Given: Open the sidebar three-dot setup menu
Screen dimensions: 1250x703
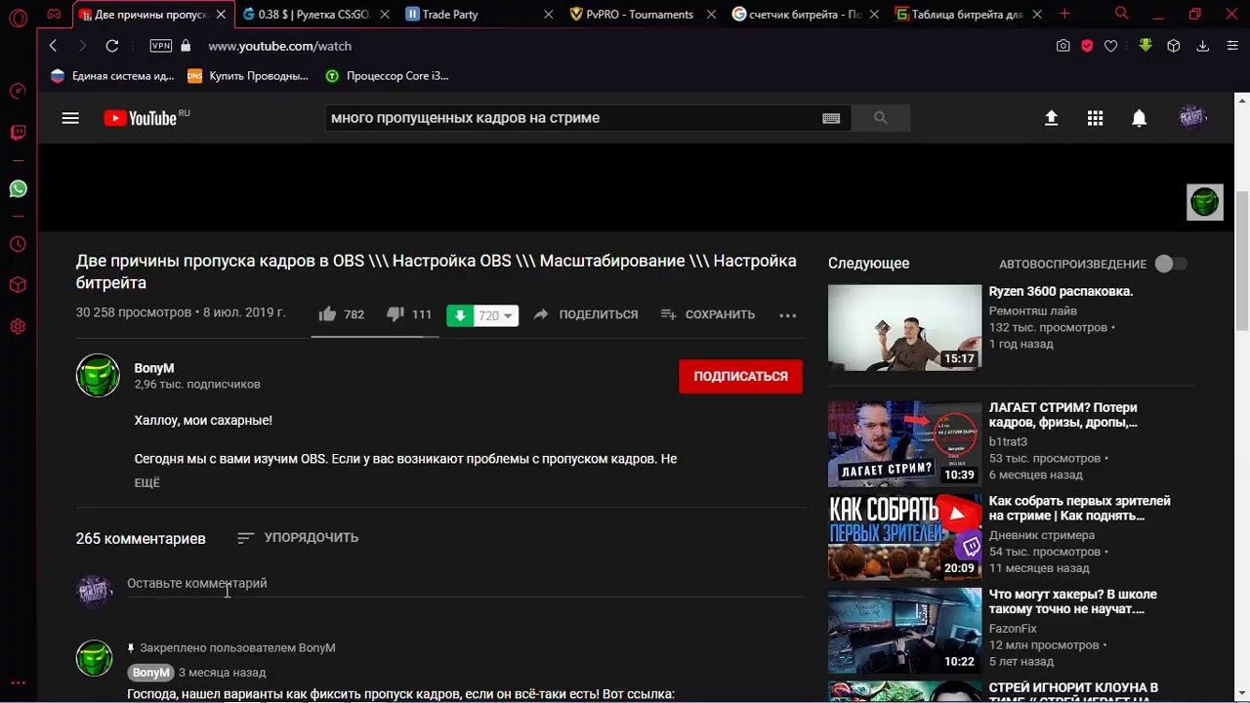Looking at the screenshot, I should pos(18,683).
